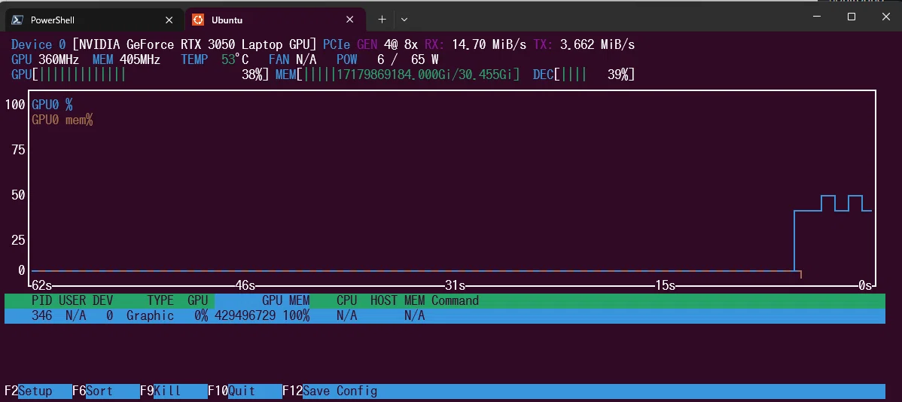Click the FAN N/A reading

tap(293, 59)
